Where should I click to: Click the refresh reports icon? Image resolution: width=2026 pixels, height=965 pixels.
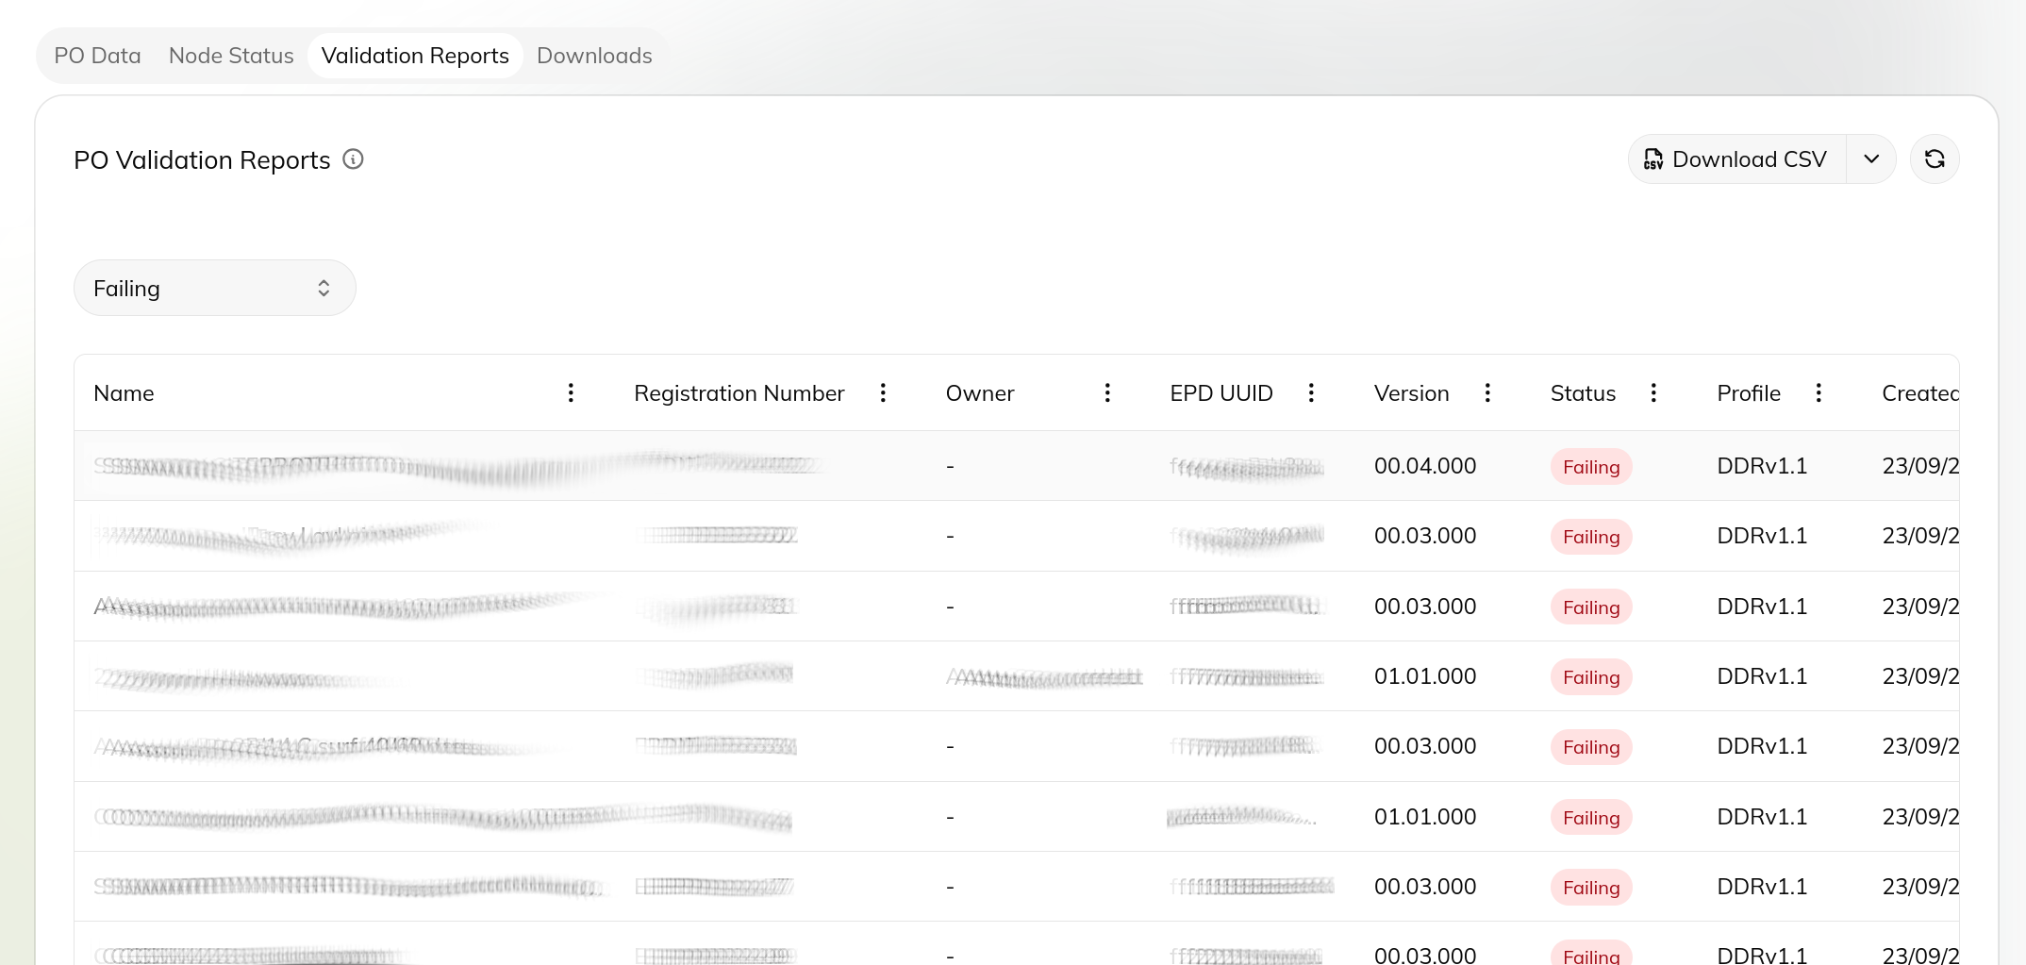[x=1935, y=159]
